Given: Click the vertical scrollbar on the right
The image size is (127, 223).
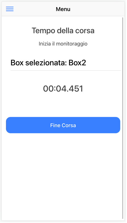Looking at the screenshot, I should click(123, 118).
